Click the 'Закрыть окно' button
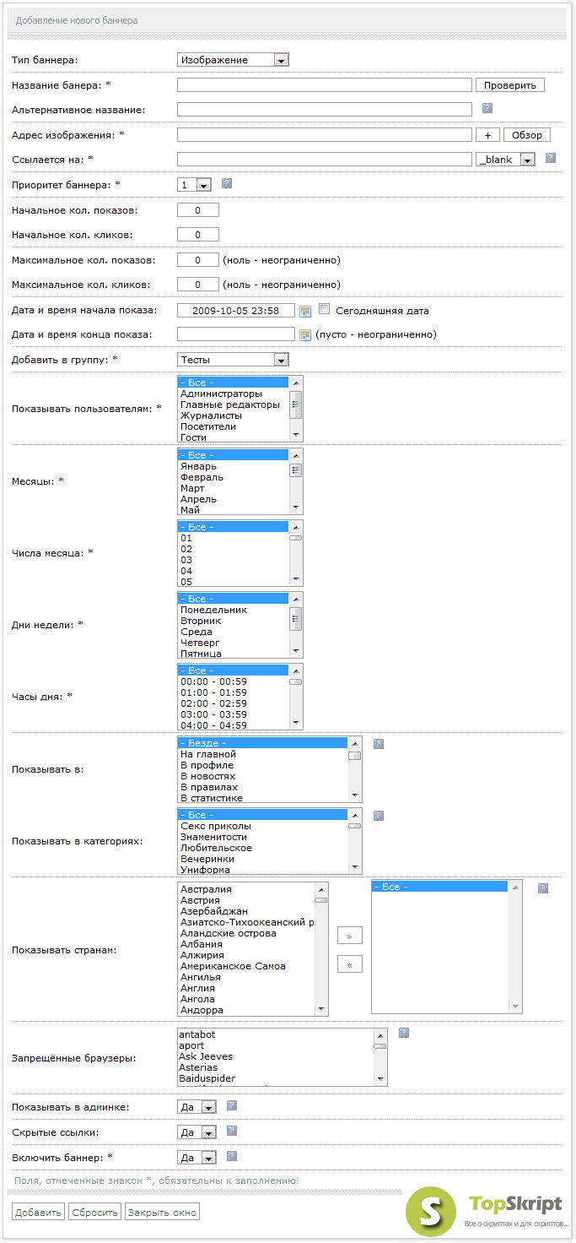 [x=163, y=1212]
